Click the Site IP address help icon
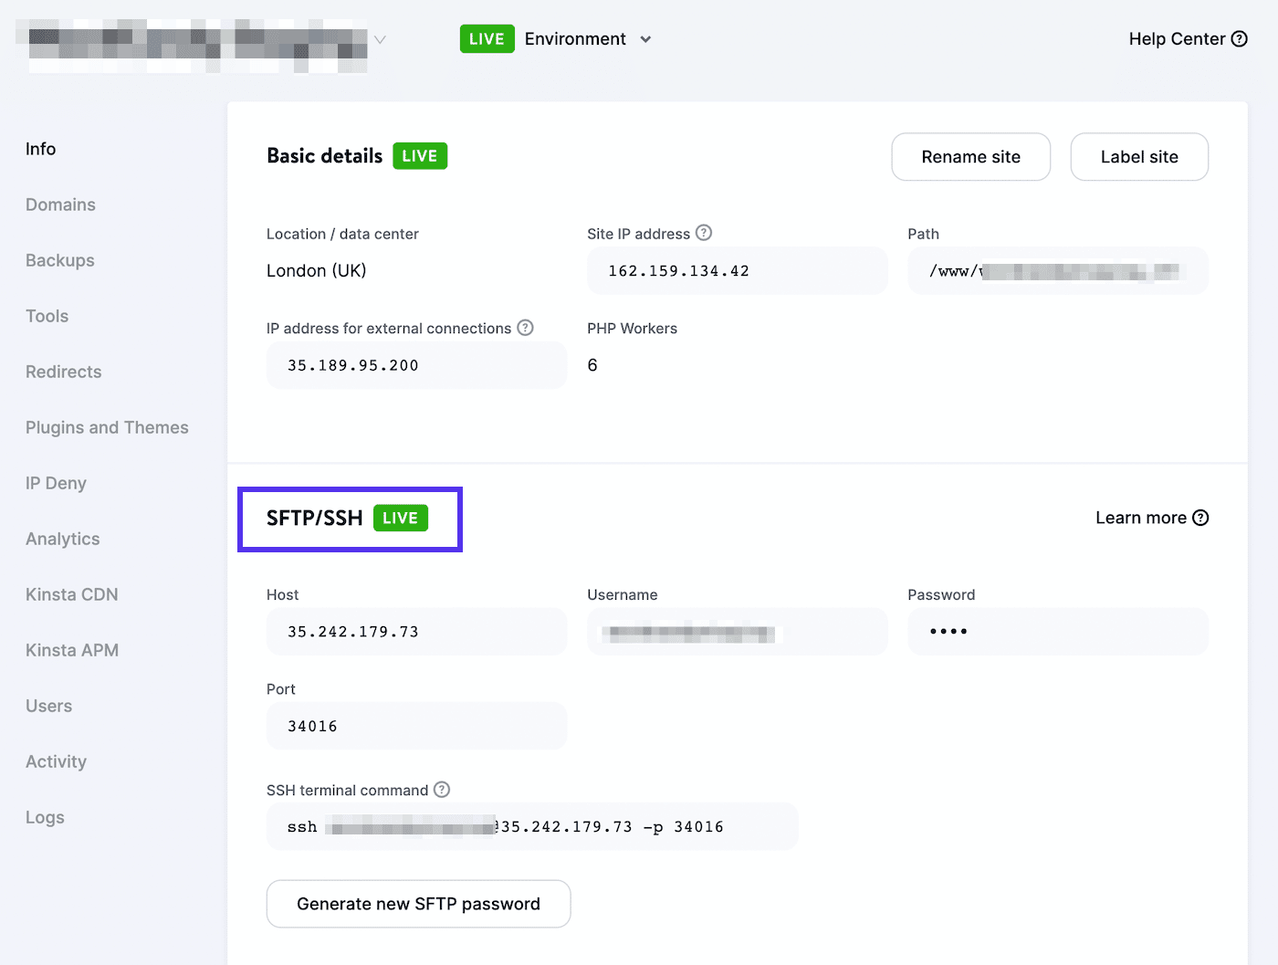This screenshot has width=1278, height=965. pos(703,233)
